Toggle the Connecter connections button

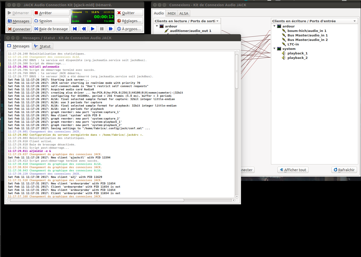point(19,29)
